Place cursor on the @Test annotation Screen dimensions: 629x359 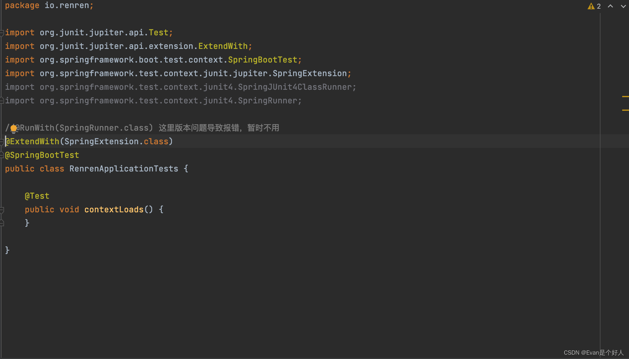click(37, 196)
